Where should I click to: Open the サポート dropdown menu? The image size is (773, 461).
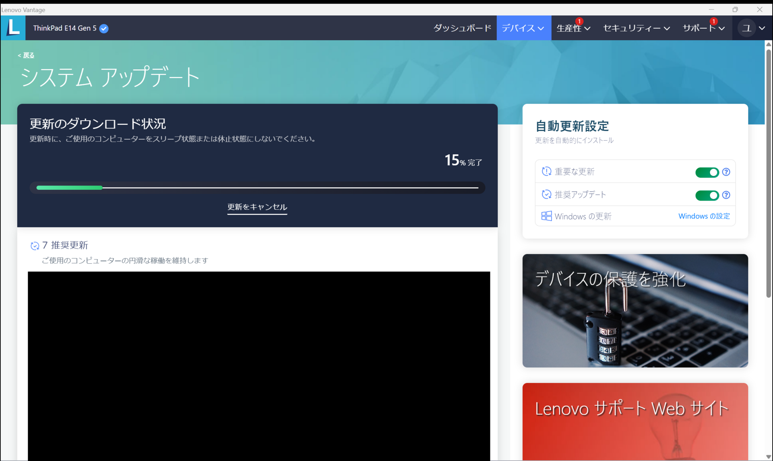[x=703, y=28]
